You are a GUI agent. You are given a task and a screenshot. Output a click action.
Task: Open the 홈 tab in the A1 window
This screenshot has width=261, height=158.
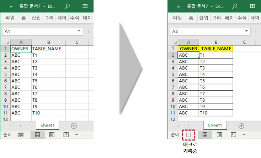23,18
